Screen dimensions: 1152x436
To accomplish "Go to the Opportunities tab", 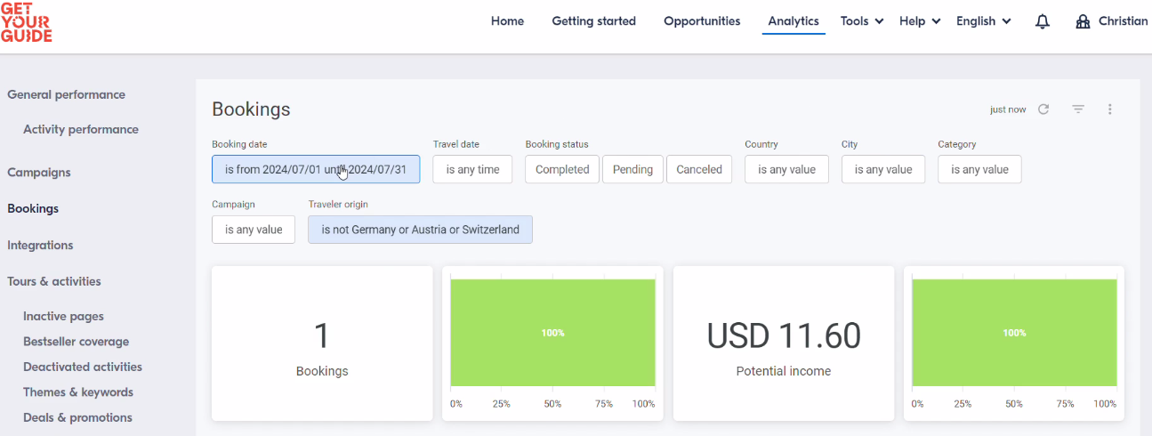I will click(702, 21).
